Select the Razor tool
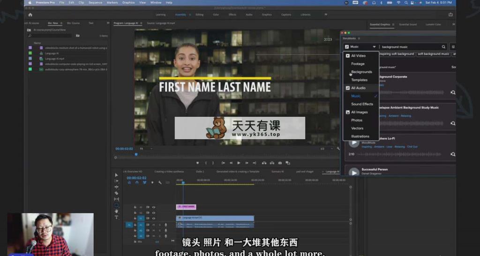Image resolution: width=480 pixels, height=256 pixels. tap(116, 193)
